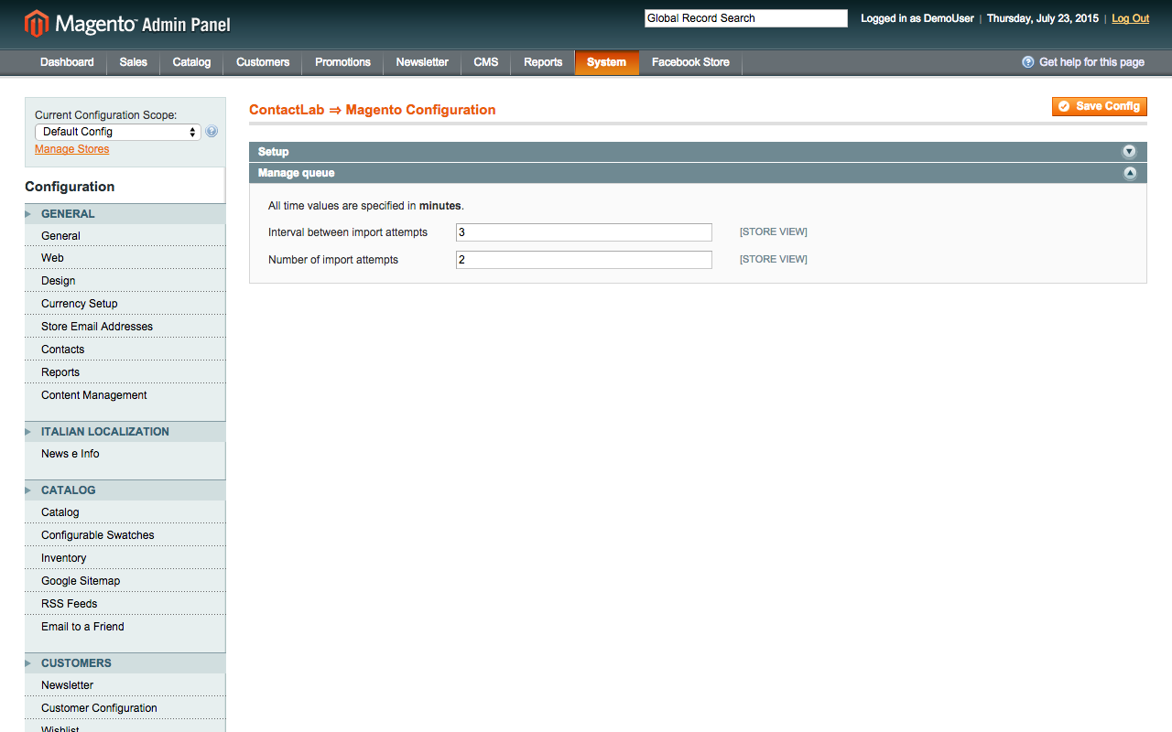Open the CMS menu
This screenshot has height=732, width=1172.
coord(486,62)
